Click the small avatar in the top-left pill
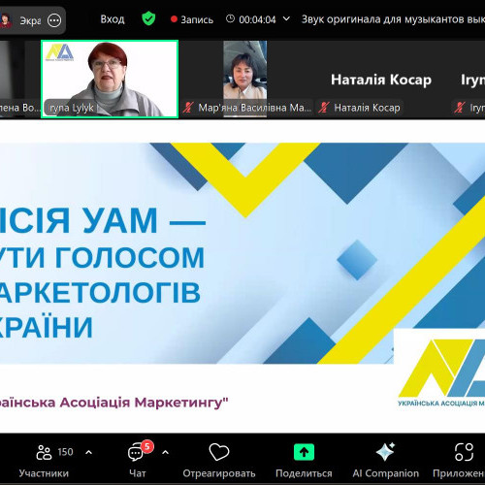 [5, 20]
